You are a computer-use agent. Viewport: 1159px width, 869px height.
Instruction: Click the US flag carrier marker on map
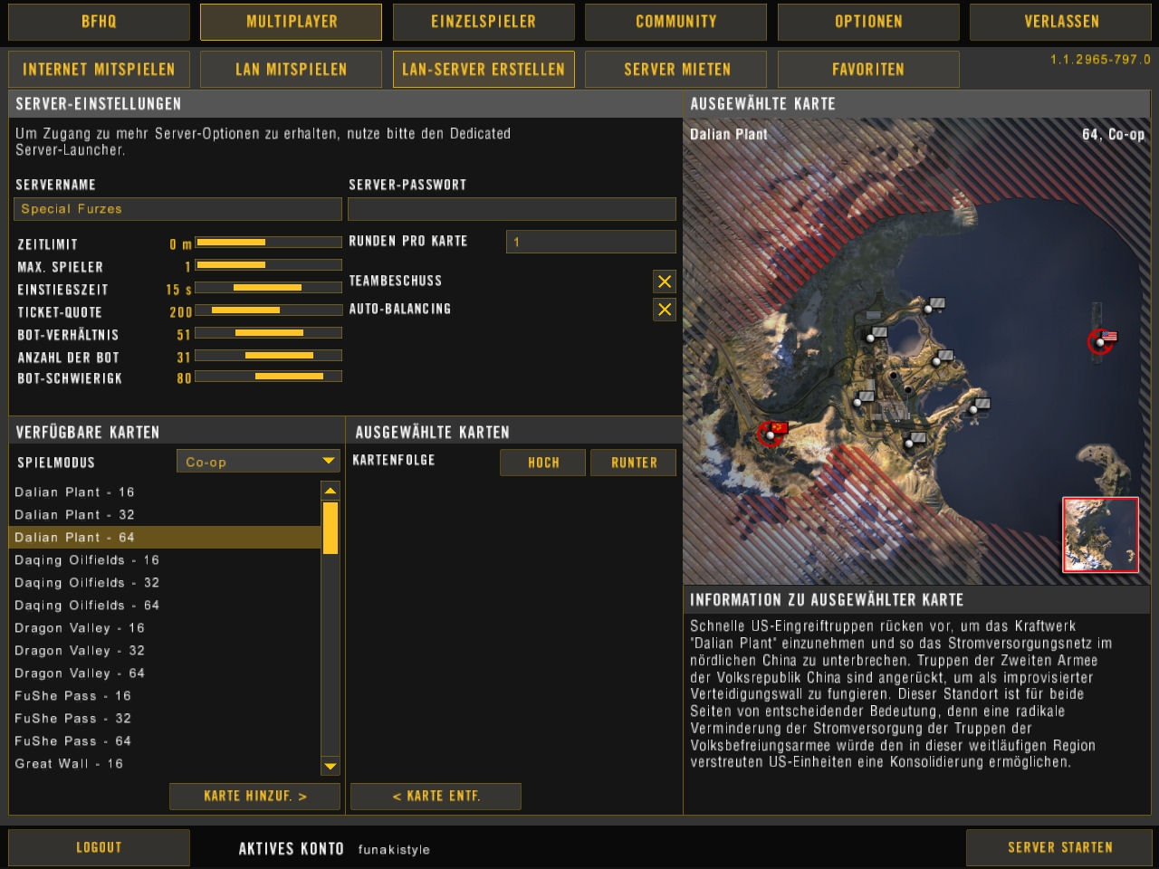coord(1102,340)
